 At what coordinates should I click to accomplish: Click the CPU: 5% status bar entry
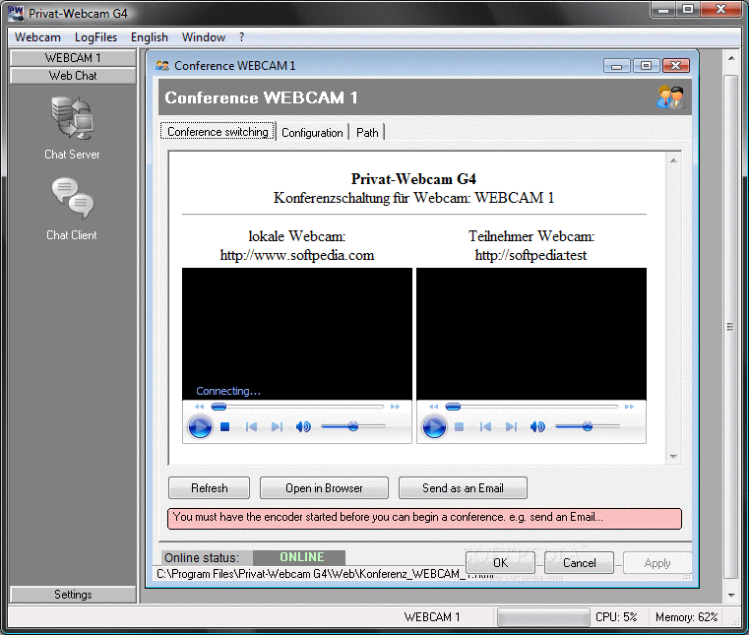pyautogui.click(x=616, y=617)
